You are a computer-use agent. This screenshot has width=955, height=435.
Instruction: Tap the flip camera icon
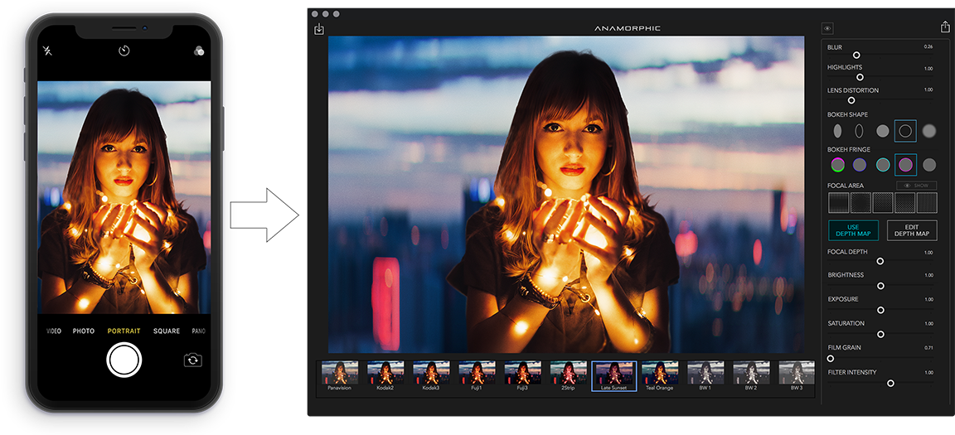click(192, 360)
